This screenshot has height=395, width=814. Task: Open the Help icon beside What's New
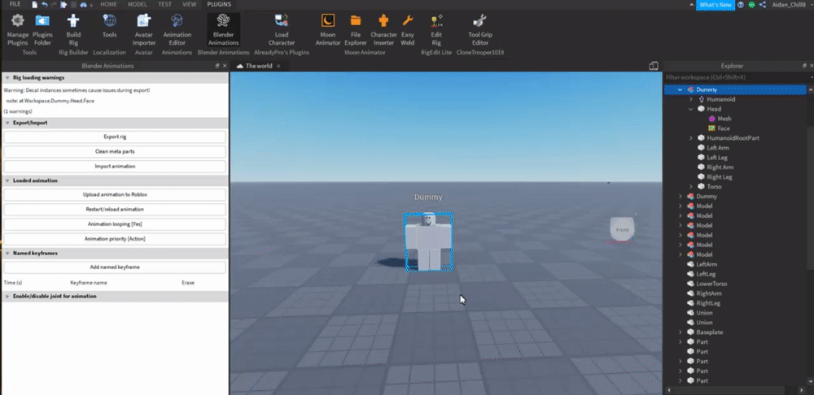pyautogui.click(x=741, y=5)
